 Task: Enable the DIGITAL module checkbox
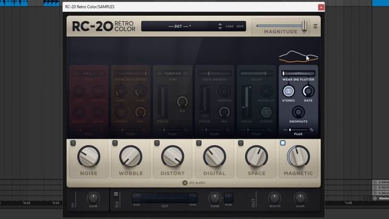199,143
